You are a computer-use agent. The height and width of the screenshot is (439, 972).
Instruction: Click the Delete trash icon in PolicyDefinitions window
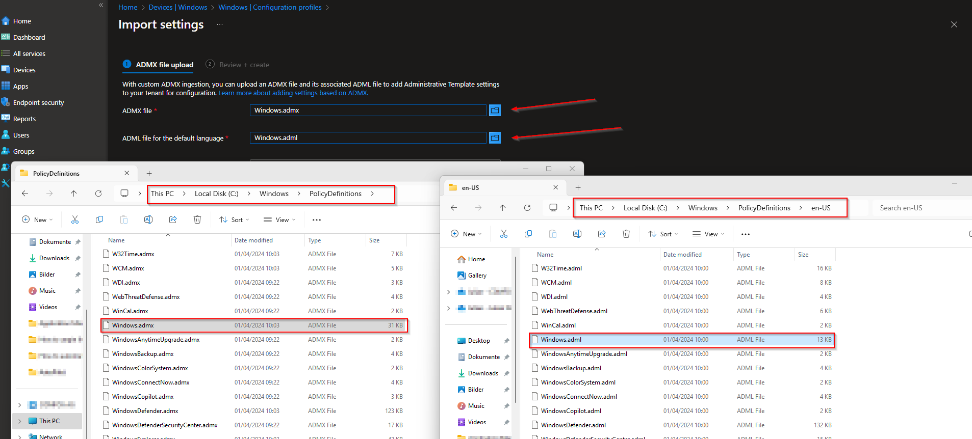tap(197, 220)
